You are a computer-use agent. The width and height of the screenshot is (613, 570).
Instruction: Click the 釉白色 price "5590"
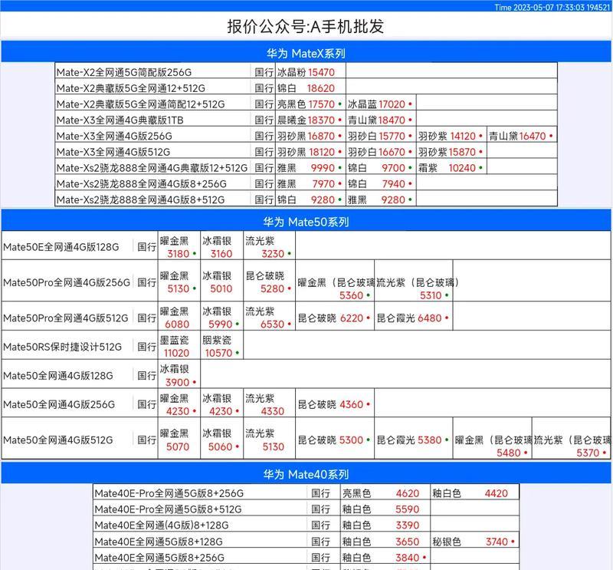pos(408,509)
